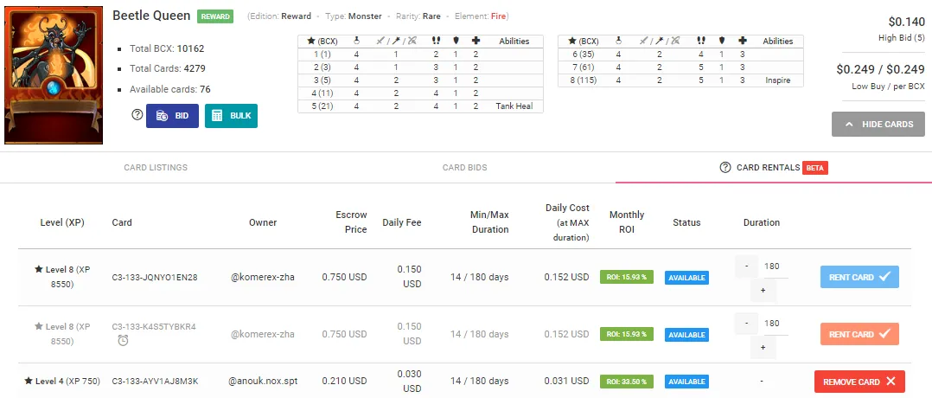
Task: Click HIDE CARDS to collapse the list
Action: click(878, 125)
